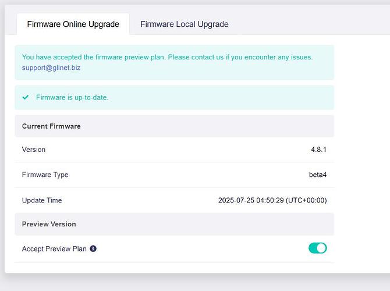Click the empty tab strip right of Local Upgrade
Image resolution: width=390 pixels, height=291 pixels.
coord(309,24)
